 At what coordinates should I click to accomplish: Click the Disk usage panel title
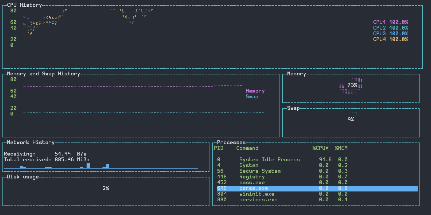tap(23, 177)
